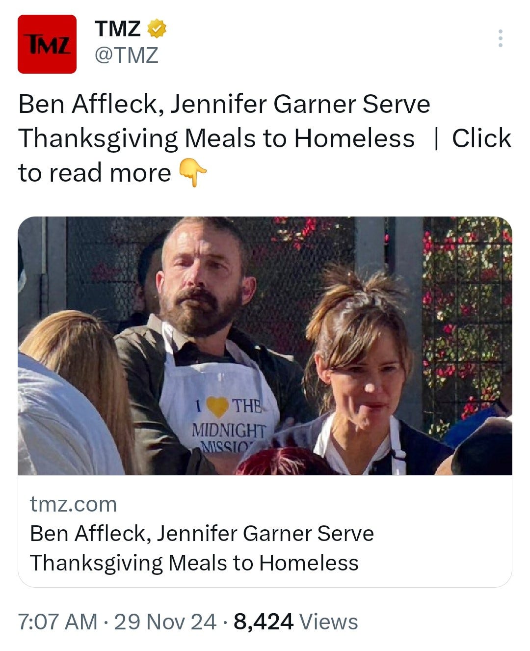Screen dimensions: 530x651
Task: Click the gold verified badge
Action: tap(157, 29)
